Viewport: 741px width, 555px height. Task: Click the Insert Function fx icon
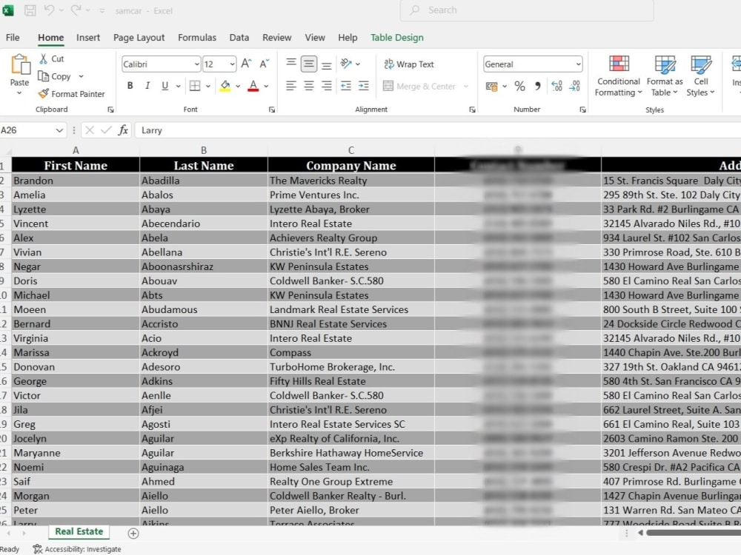123,129
